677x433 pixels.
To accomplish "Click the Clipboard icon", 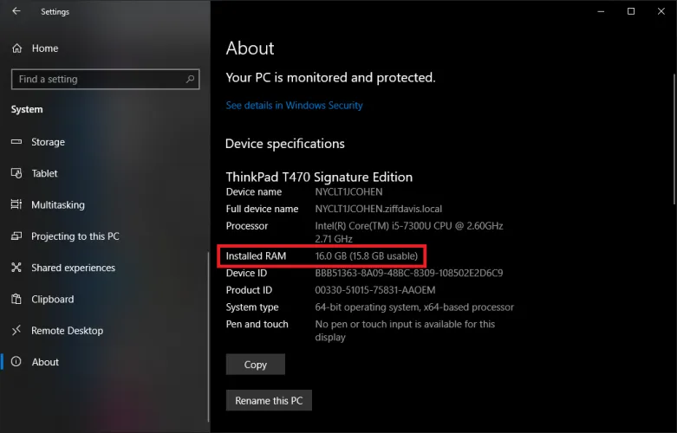I will (16, 300).
